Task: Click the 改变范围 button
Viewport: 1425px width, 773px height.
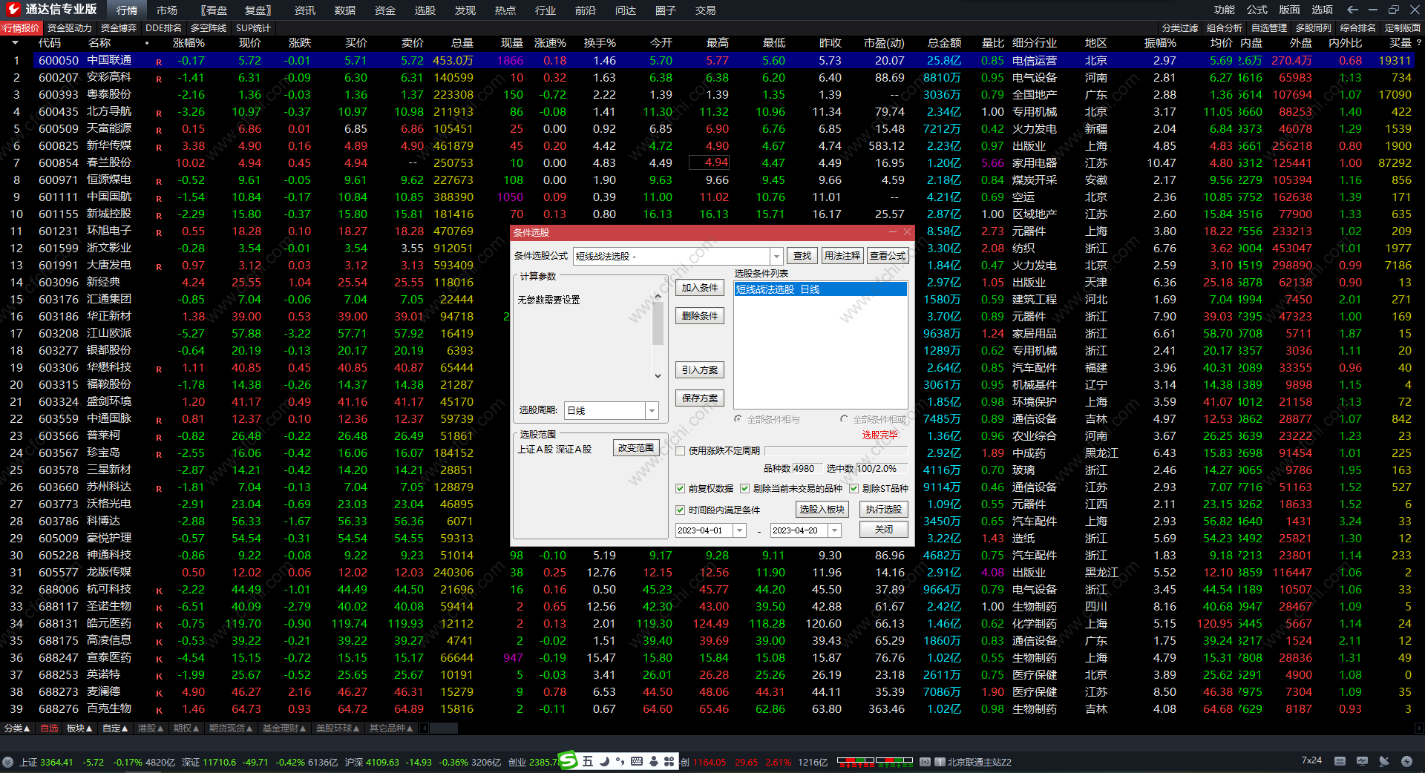Action: click(636, 448)
